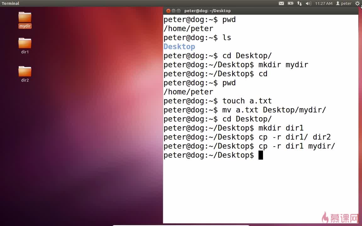Click the 'touch a.txt' command line
This screenshot has width=362, height=226.
click(218, 101)
